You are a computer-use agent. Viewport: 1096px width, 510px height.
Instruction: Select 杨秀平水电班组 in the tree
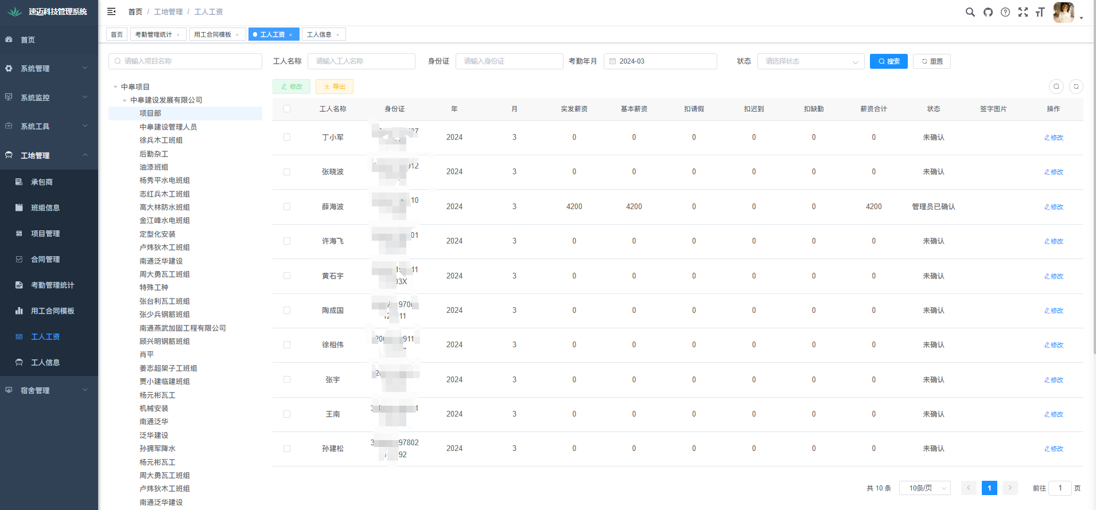165,180
